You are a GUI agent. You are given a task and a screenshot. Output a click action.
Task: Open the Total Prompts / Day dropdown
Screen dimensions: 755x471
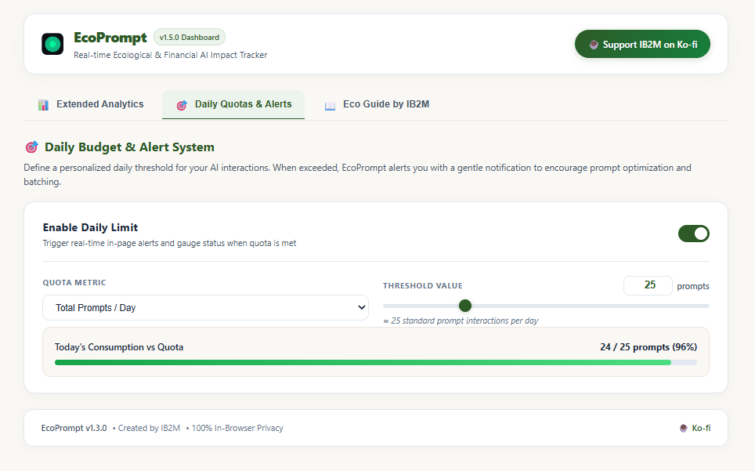[206, 308]
